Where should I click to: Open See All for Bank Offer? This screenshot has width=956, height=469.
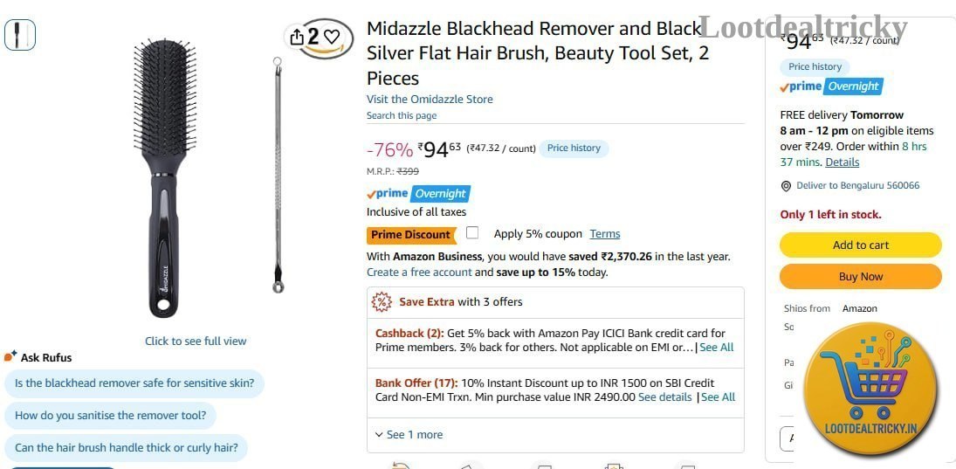[719, 397]
